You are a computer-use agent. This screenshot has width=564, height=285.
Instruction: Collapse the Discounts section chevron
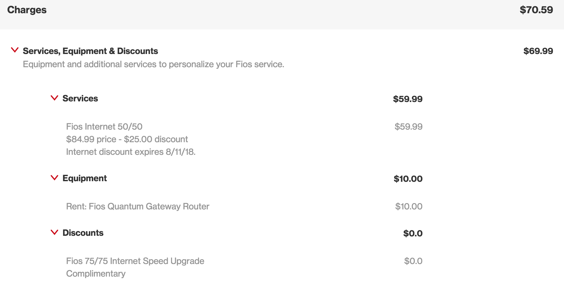pyautogui.click(x=54, y=232)
